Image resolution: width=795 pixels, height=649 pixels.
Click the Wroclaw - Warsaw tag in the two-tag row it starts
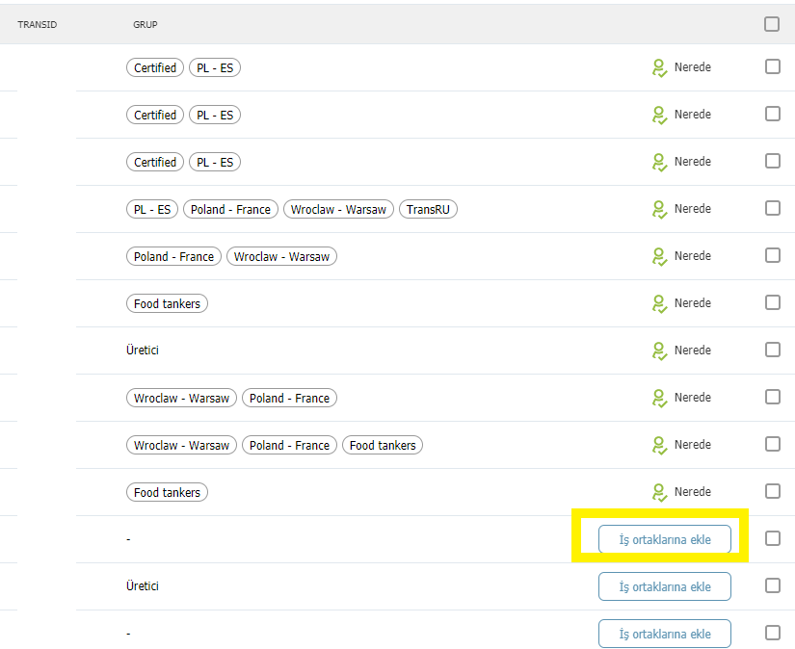click(181, 398)
